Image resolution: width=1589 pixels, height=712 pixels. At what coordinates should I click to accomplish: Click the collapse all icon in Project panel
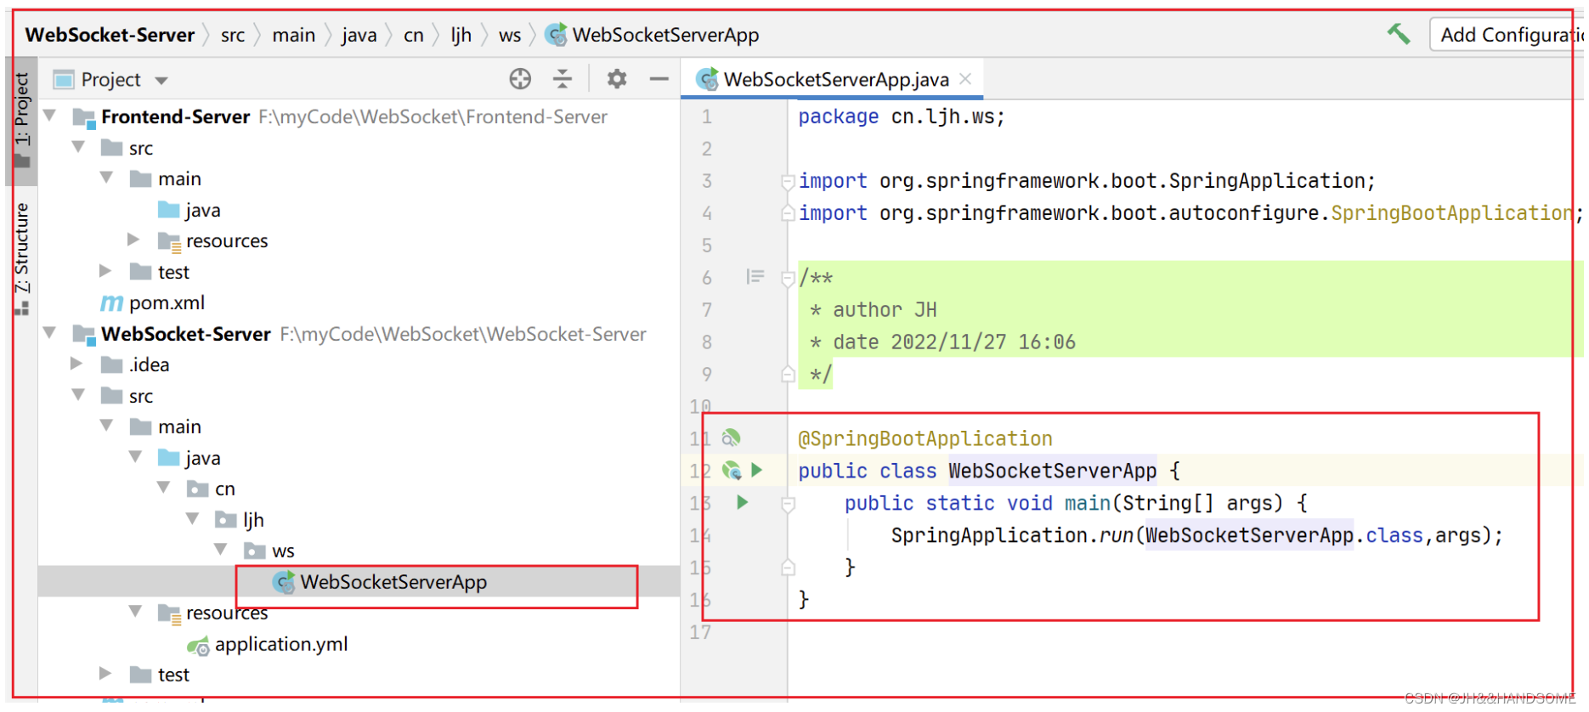(563, 79)
